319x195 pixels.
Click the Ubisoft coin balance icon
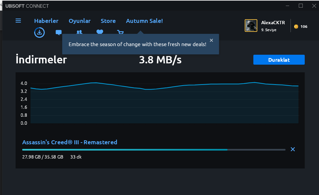(x=296, y=27)
